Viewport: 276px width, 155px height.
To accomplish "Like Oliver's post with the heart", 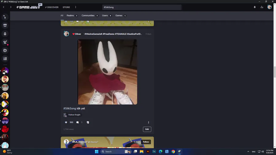I will [x=66, y=122].
